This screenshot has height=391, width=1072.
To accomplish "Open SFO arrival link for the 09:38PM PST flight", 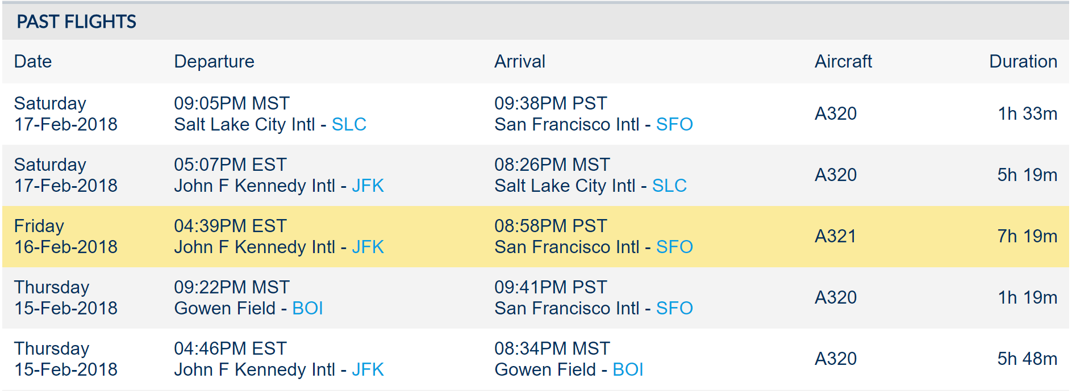I will 674,124.
